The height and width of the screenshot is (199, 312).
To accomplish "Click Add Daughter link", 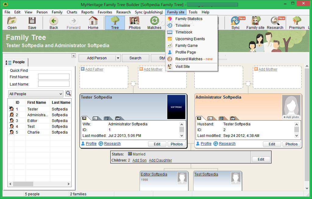I will [160, 160].
